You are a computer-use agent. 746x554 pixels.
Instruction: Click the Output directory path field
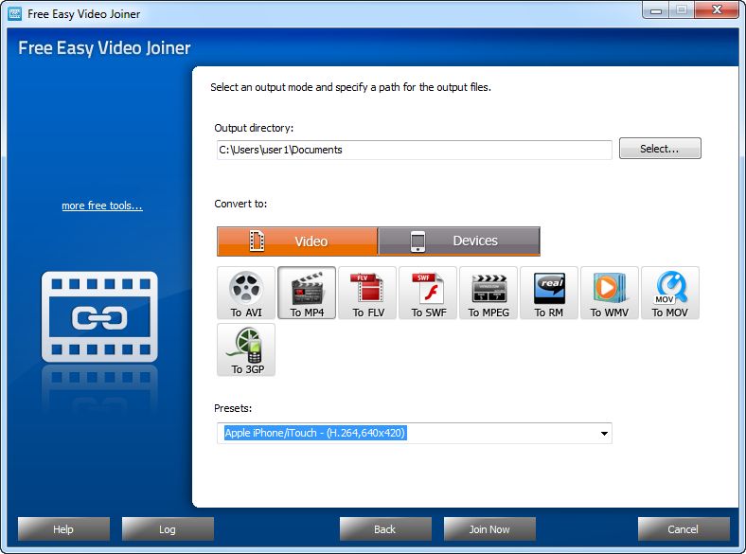pyautogui.click(x=415, y=150)
